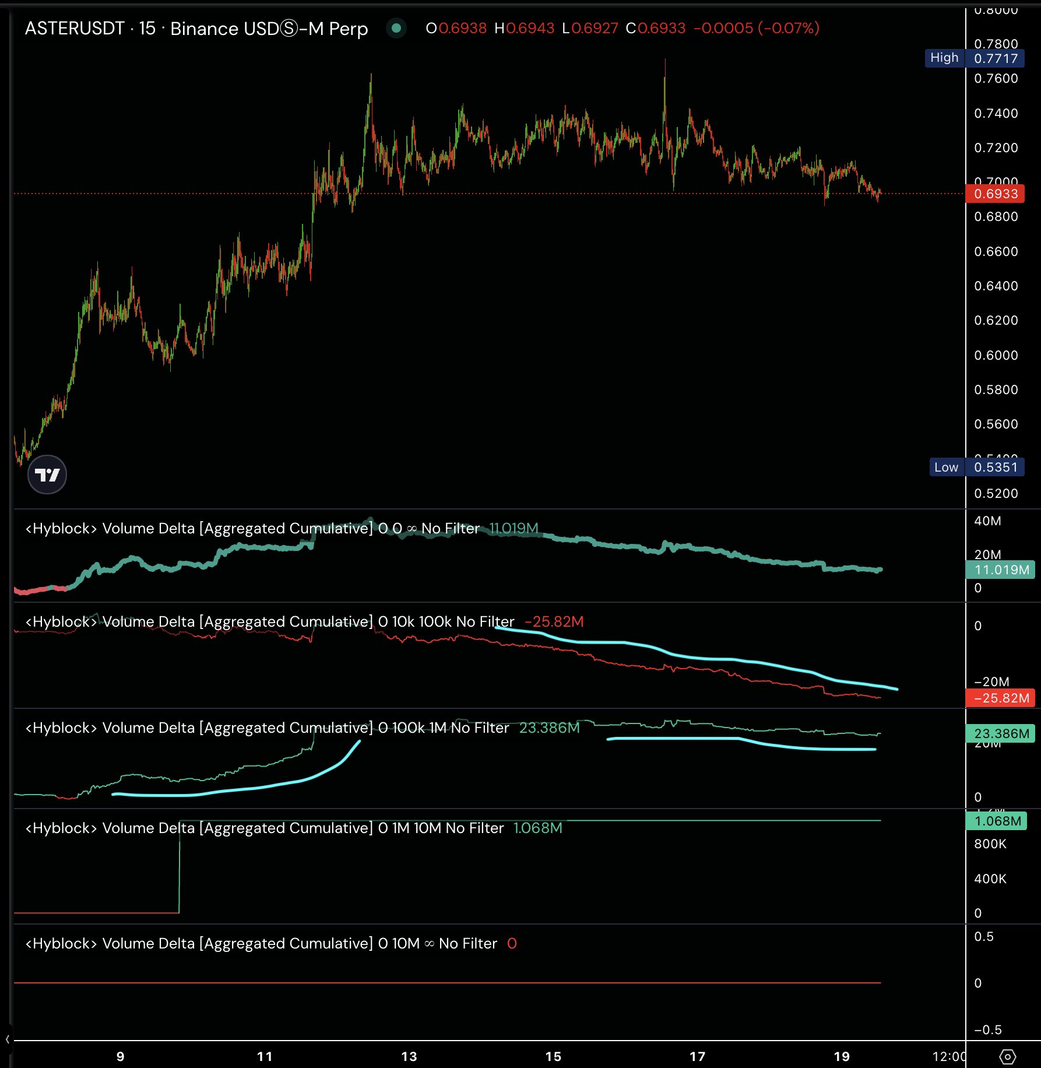Click the 0.6000 price axis label
The width and height of the screenshot is (1041, 1068).
coord(996,355)
